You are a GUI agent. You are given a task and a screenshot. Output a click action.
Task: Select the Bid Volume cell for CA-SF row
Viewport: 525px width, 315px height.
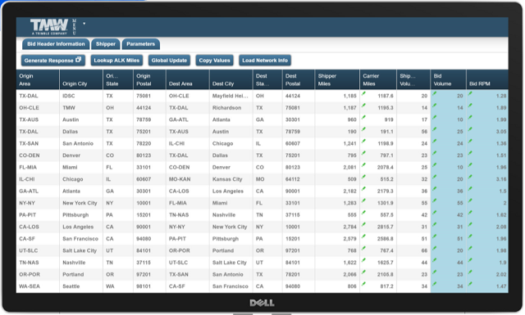[x=449, y=239]
